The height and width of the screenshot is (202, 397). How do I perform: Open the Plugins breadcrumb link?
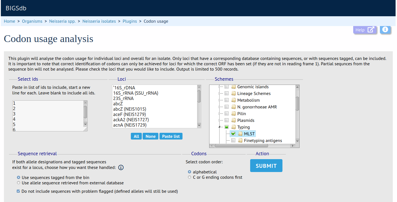click(130, 21)
